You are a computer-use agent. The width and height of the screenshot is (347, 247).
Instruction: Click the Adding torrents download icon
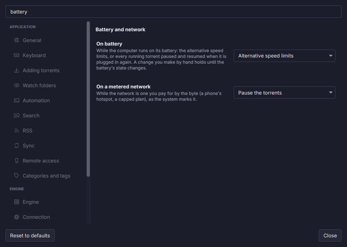click(17, 70)
